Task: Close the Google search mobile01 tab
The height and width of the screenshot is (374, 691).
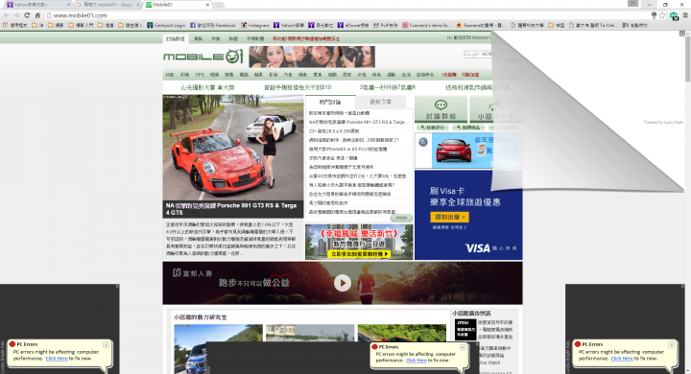Action: [138, 5]
